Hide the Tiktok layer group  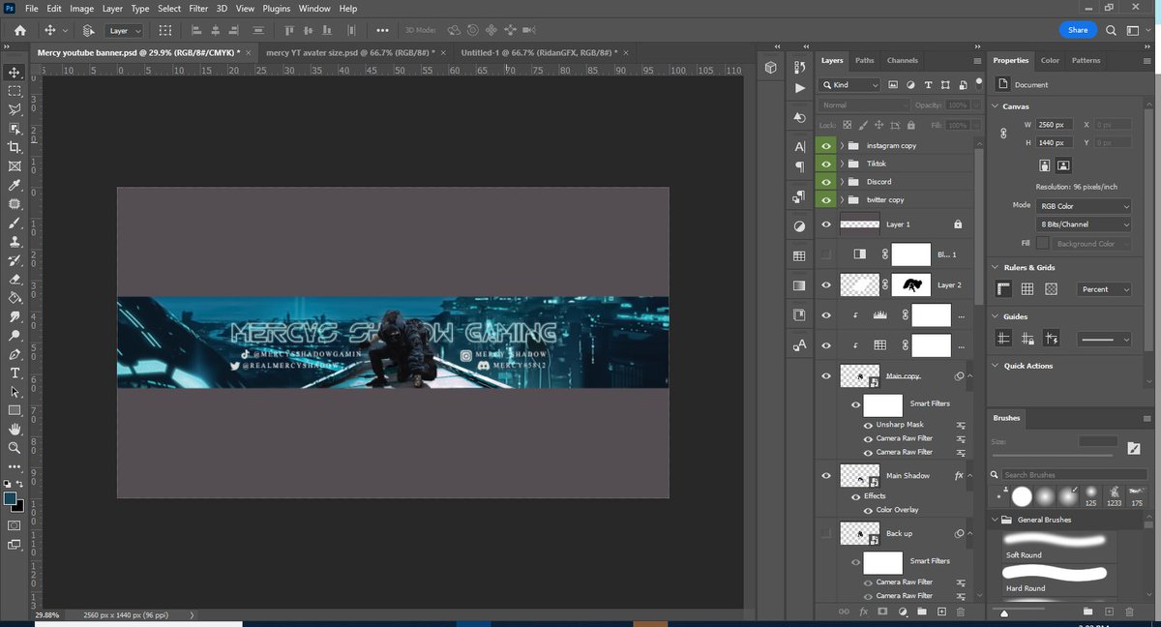pos(825,163)
